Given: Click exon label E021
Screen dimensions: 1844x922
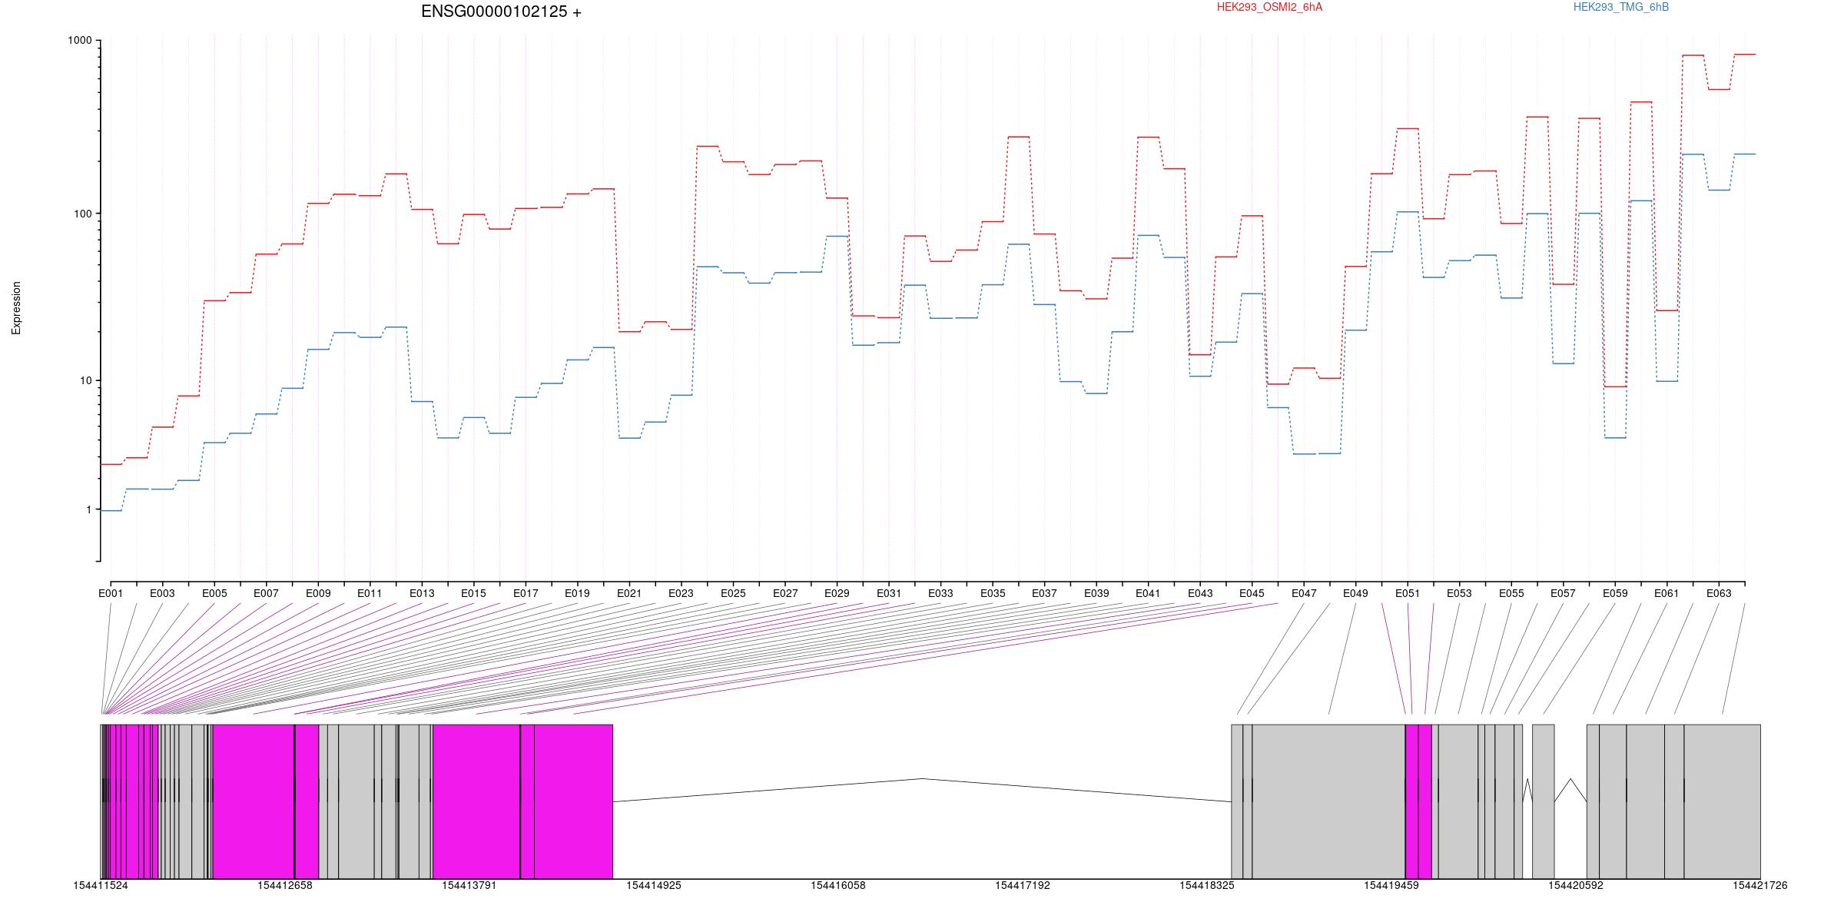Looking at the screenshot, I should pyautogui.click(x=629, y=593).
